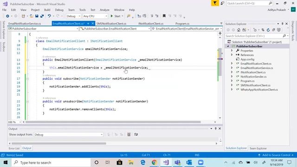Open Microsoft Teams from the taskbar
Image resolution: width=297 pixels, height=167 pixels.
coord(177,162)
